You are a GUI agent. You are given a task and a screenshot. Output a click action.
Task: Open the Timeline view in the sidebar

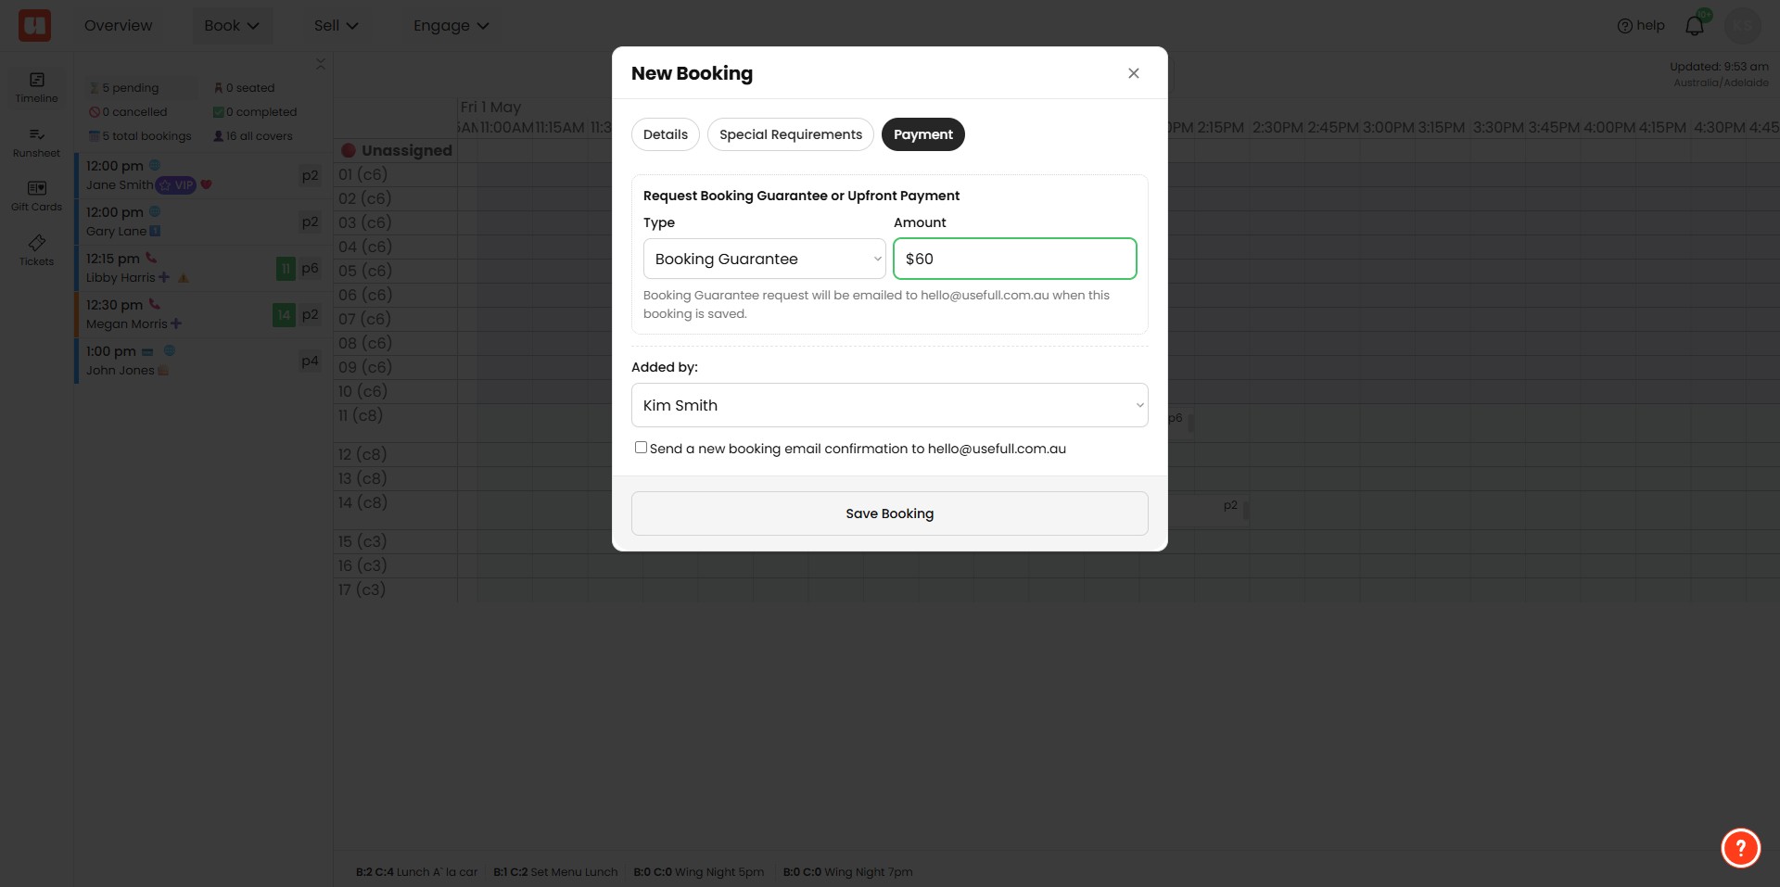point(36,87)
